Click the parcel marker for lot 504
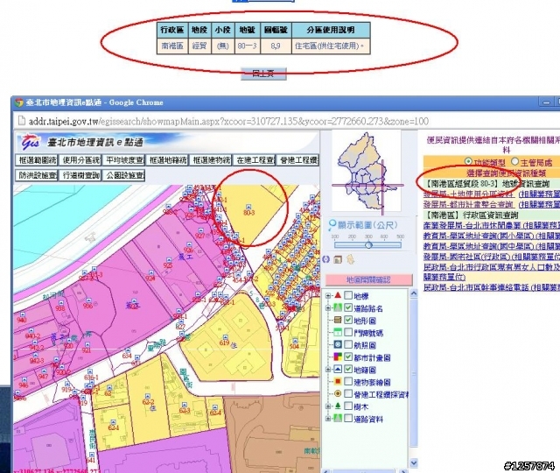The width and height of the screenshot is (560, 473). (295, 341)
